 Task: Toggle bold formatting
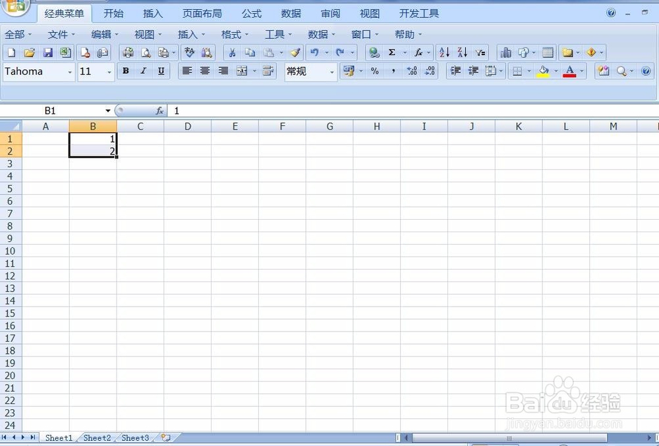[125, 71]
